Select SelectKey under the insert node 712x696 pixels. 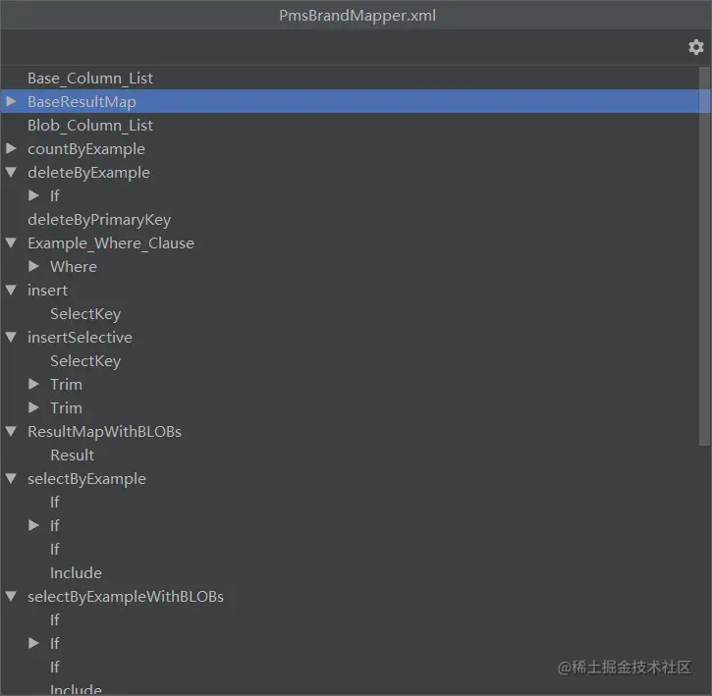pyautogui.click(x=85, y=314)
